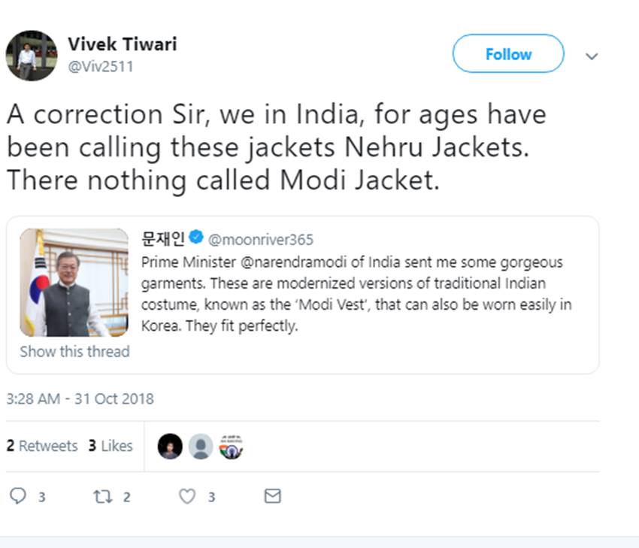Open Vivek Tiwari's profile picture
The width and height of the screenshot is (639, 548).
(31, 56)
